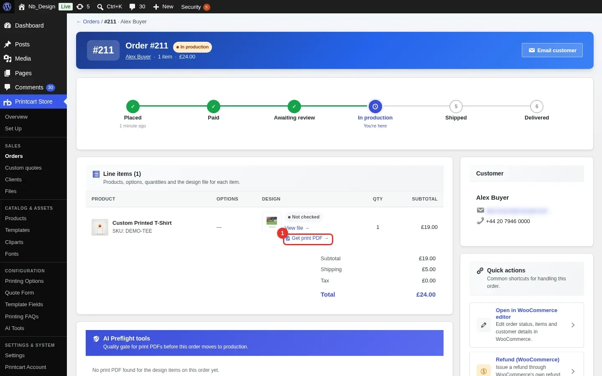Open the Nb_Design site home icon

(22, 7)
